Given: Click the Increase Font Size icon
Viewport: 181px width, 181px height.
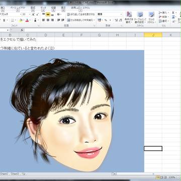Looking at the screenshot, I should (x=33, y=15).
